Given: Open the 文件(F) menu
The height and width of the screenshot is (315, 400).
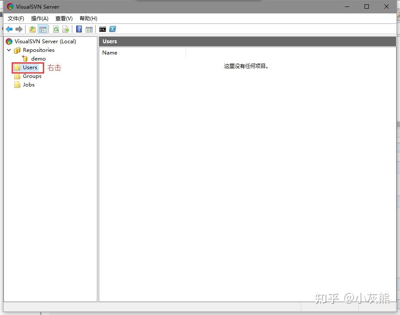Looking at the screenshot, I should 16,18.
